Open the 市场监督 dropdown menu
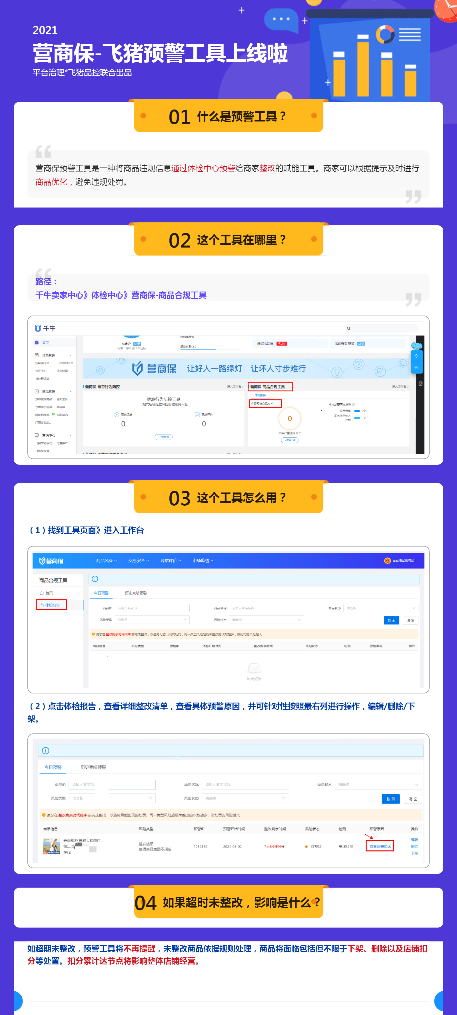 coord(203,561)
